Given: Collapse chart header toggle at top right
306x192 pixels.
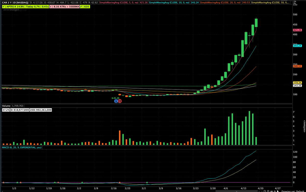Looking at the screenshot, I should (x=295, y=3).
